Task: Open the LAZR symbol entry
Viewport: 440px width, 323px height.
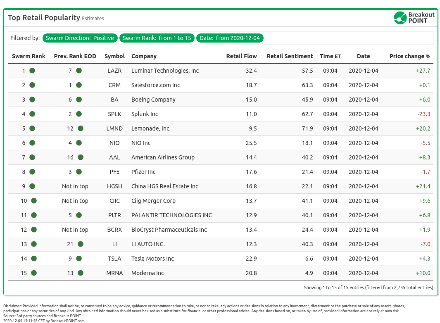Action: click(114, 71)
